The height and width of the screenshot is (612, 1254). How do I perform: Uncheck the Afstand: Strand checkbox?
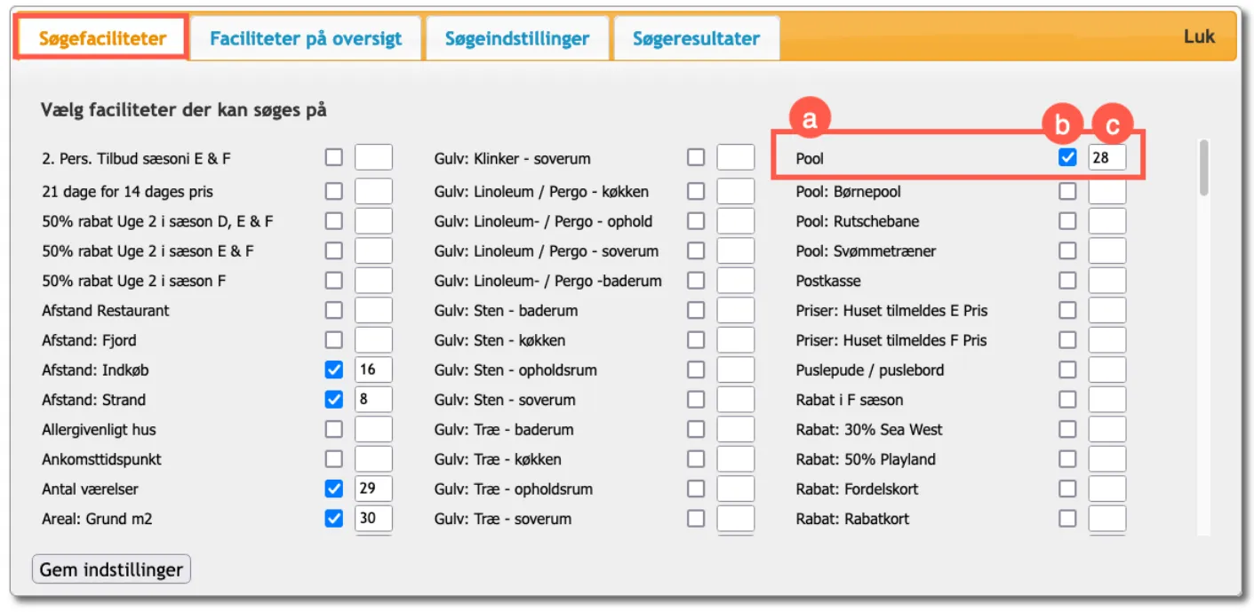[x=333, y=399]
